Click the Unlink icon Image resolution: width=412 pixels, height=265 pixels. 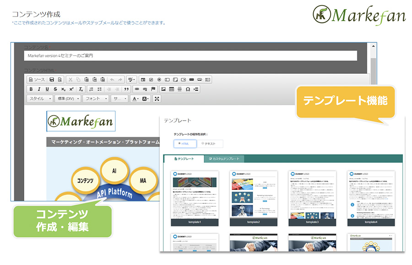(x=145, y=89)
